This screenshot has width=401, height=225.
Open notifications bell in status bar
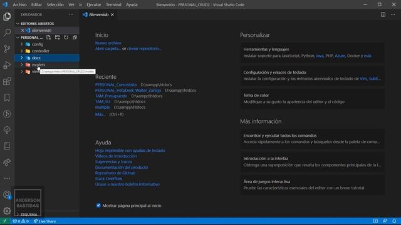pos(394,221)
